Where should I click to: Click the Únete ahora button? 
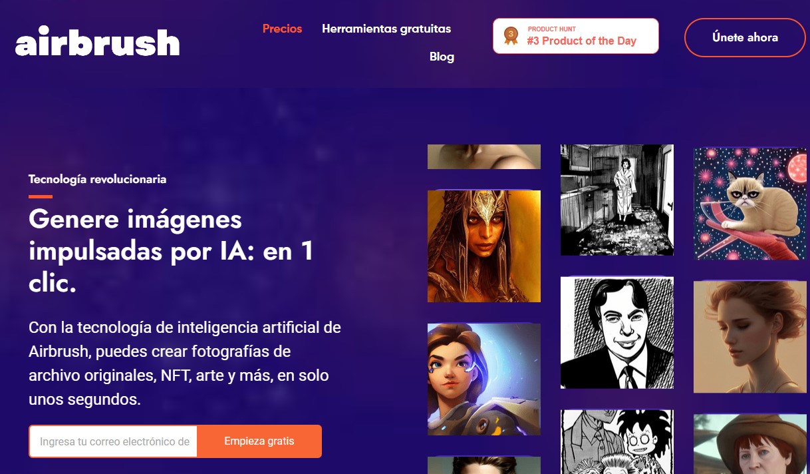click(745, 37)
